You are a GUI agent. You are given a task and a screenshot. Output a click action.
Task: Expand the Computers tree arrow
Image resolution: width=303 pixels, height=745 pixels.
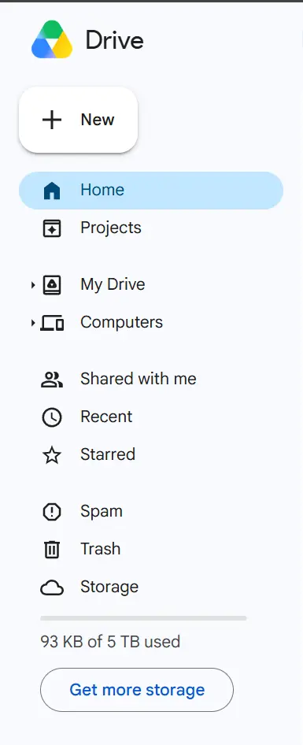(x=33, y=323)
